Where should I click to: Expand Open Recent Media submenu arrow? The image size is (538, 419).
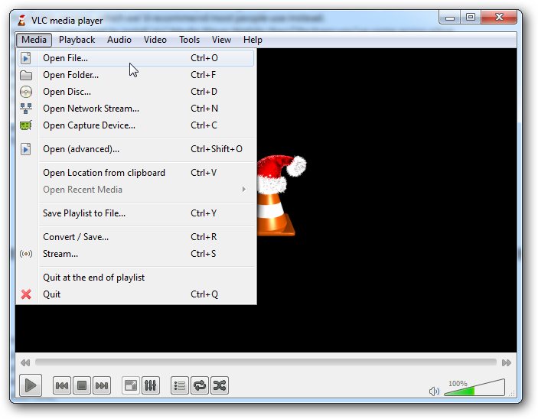(243, 190)
